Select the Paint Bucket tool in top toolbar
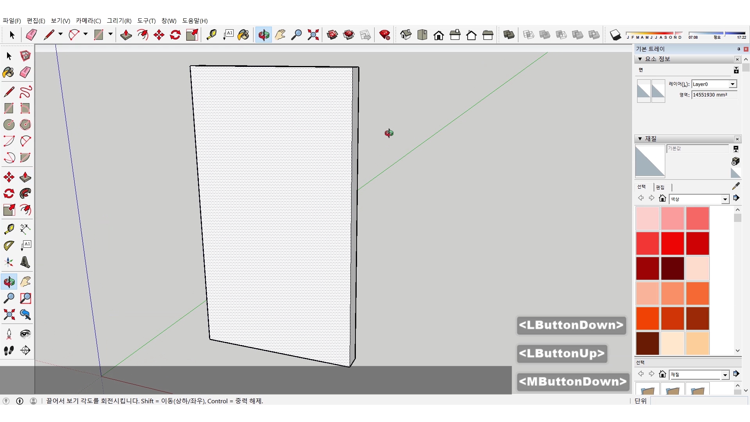The height and width of the screenshot is (422, 750). coord(243,35)
